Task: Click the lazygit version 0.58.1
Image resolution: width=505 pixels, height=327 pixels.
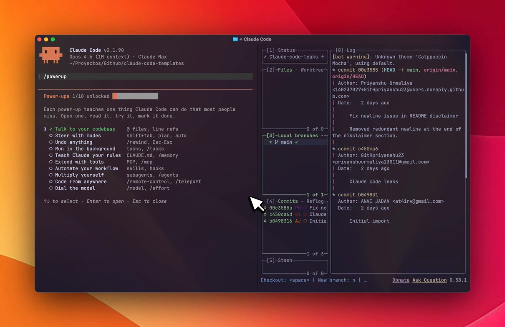Action: (x=458, y=280)
